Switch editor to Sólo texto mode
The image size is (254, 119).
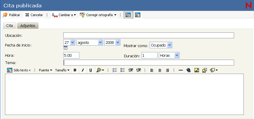[x=19, y=70]
